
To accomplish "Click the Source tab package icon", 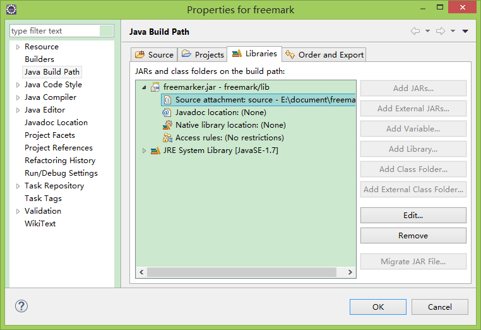I will (140, 55).
